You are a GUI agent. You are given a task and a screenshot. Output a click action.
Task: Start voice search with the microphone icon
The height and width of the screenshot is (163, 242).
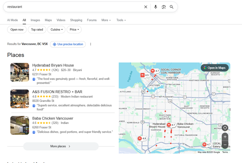[x=156, y=7]
